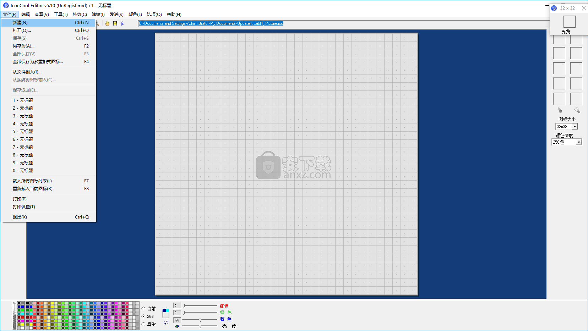Select recent file 0 - 无标题
The width and height of the screenshot is (588, 331).
(49, 171)
